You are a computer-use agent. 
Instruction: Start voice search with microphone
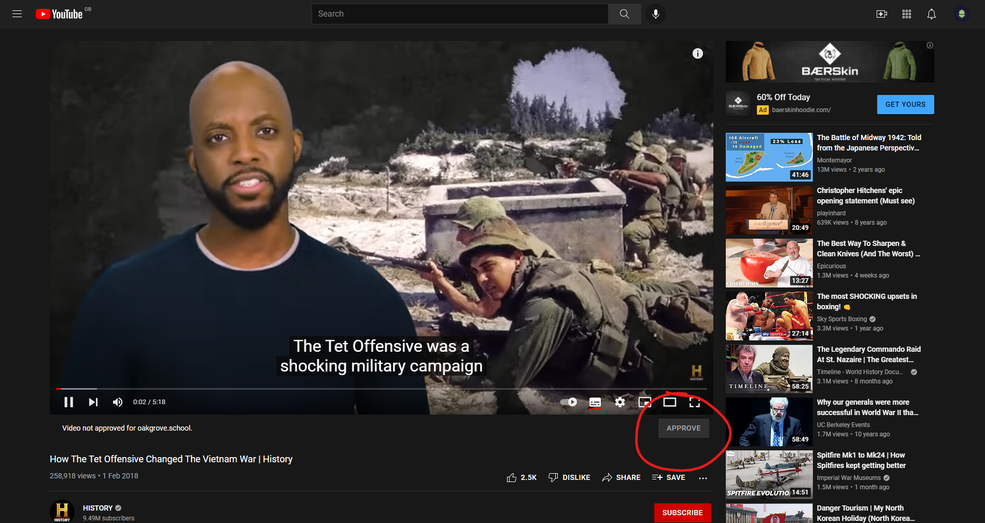(656, 14)
